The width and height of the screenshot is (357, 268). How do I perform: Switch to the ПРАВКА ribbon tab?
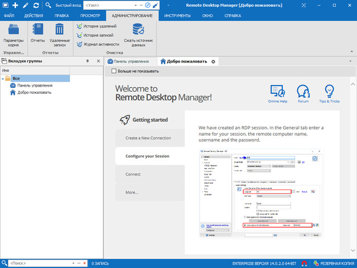click(61, 16)
